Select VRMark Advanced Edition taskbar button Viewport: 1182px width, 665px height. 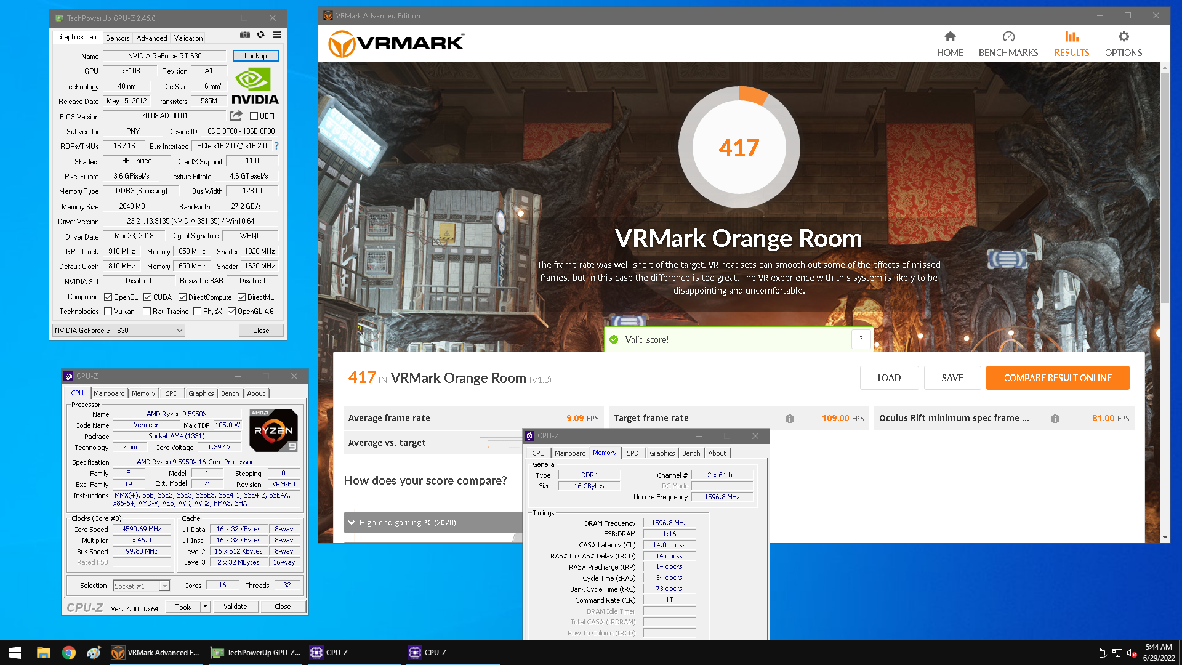[155, 653]
